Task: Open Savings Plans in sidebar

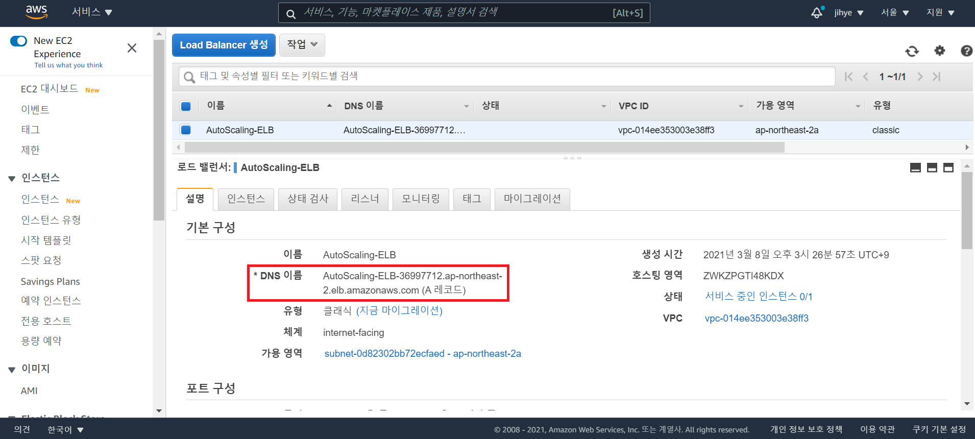Action: click(50, 282)
